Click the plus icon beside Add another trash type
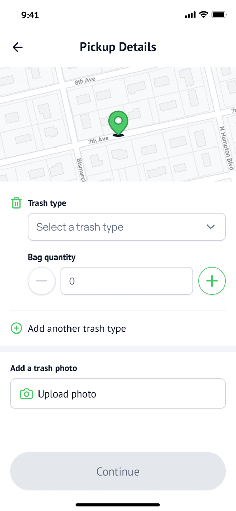The image size is (236, 511). pyautogui.click(x=16, y=328)
